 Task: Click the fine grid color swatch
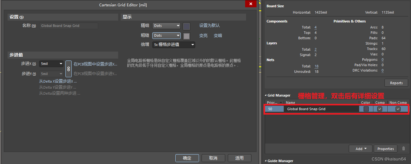click(x=186, y=26)
